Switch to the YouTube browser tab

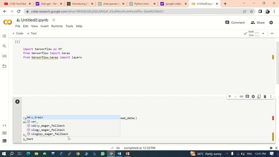[x=17, y=4]
